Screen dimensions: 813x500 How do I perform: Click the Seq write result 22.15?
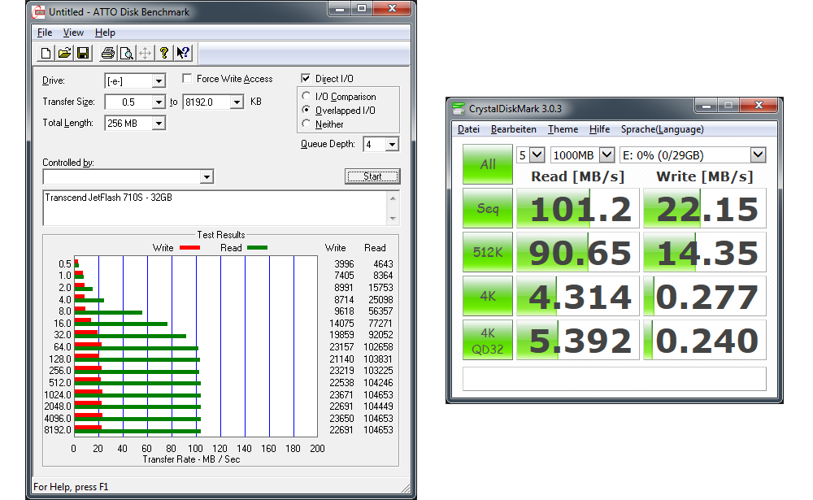tap(705, 208)
